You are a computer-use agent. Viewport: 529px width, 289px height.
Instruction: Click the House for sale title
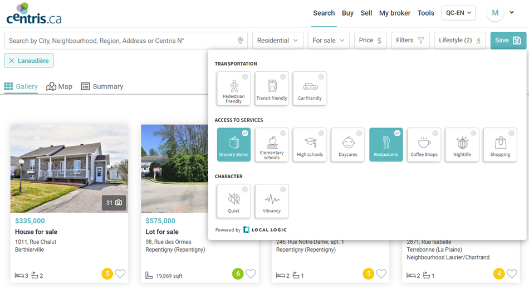36,232
